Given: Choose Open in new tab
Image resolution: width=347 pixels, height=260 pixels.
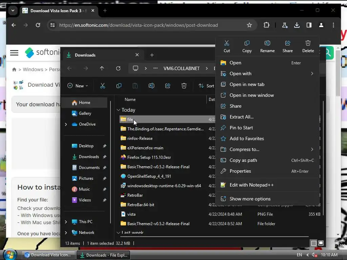Looking at the screenshot, I should tap(267, 84).
